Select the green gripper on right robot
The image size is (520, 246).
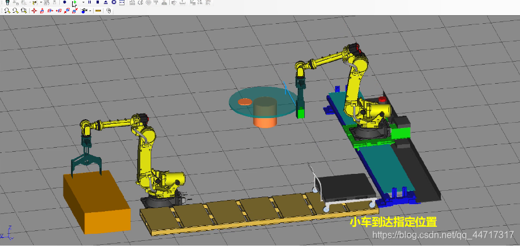301,113
